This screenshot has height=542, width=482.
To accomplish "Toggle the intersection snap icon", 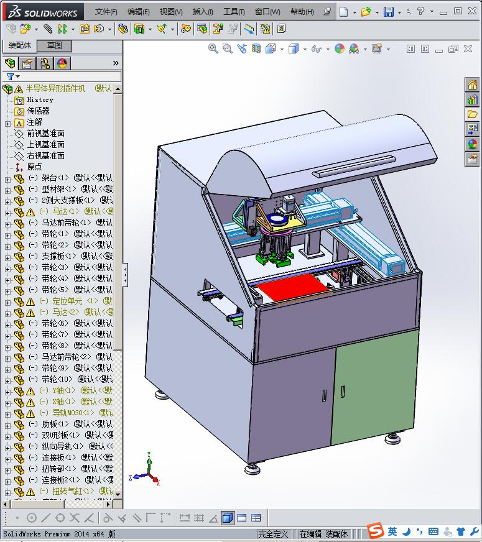I will coord(75,518).
